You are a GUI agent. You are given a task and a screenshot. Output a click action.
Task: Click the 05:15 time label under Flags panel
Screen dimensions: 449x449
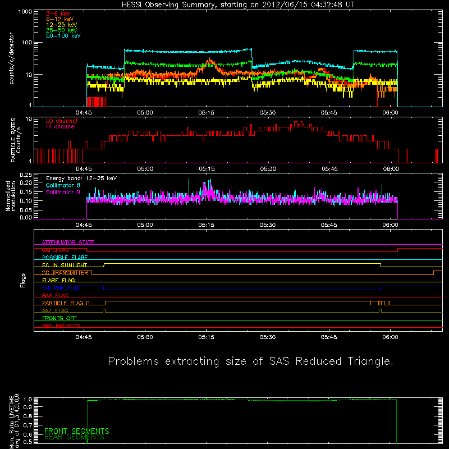206,337
